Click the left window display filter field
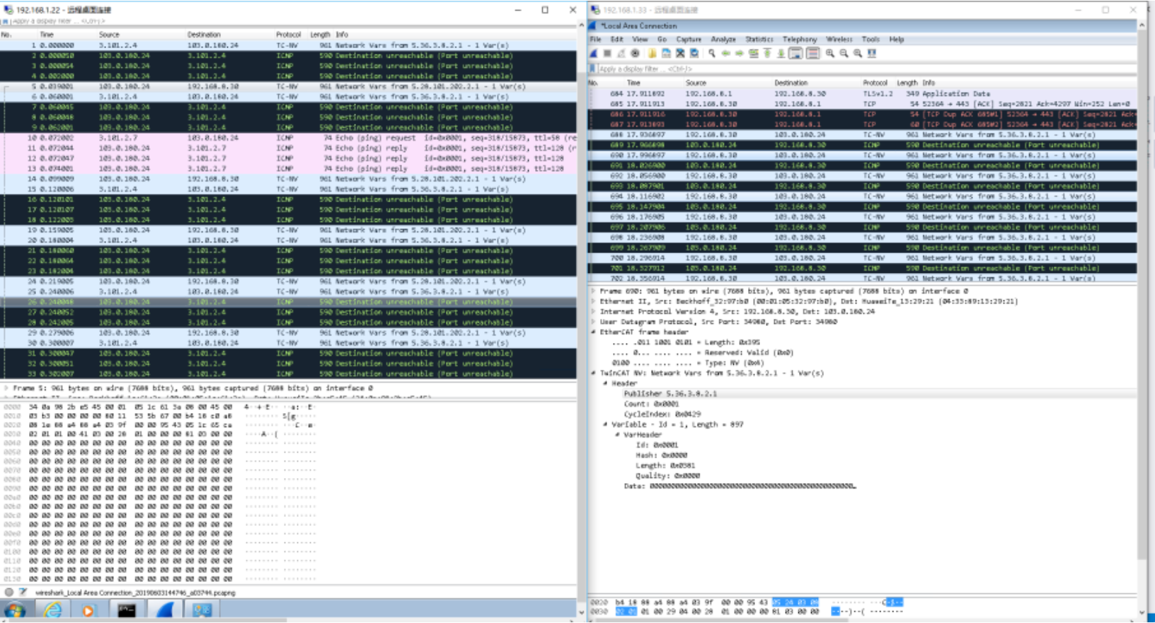1155x623 pixels. 294,21
